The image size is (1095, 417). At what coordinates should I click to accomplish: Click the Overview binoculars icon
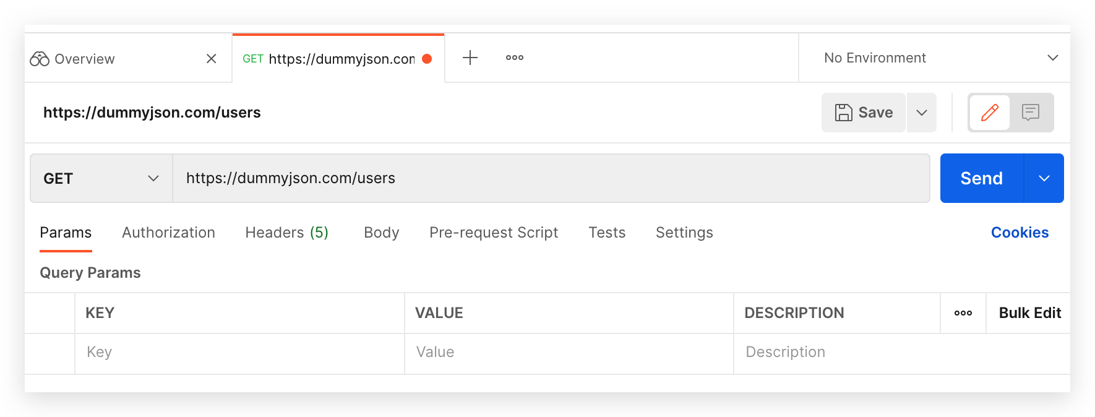click(x=40, y=59)
